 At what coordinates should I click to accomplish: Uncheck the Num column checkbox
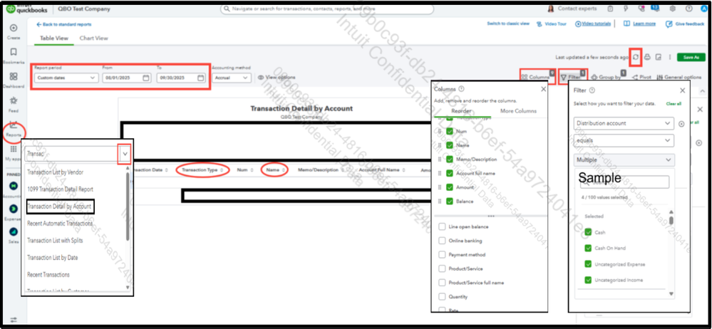[x=450, y=131]
